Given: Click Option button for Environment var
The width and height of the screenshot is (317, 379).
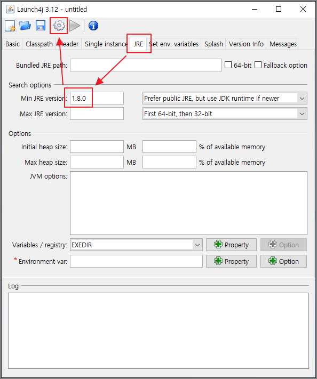Looking at the screenshot, I should tap(283, 261).
